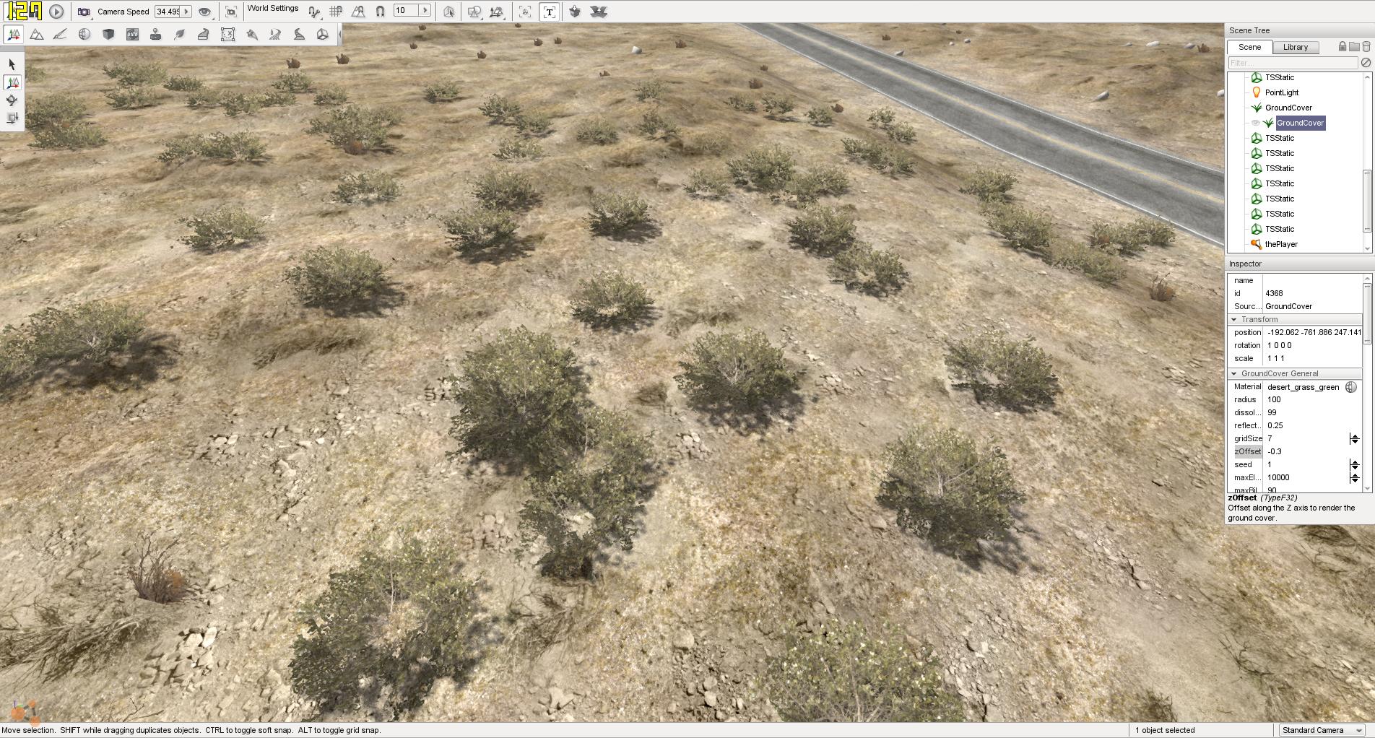Click the add folder icon in Scene Tree
1375x738 pixels.
pos(1354,46)
